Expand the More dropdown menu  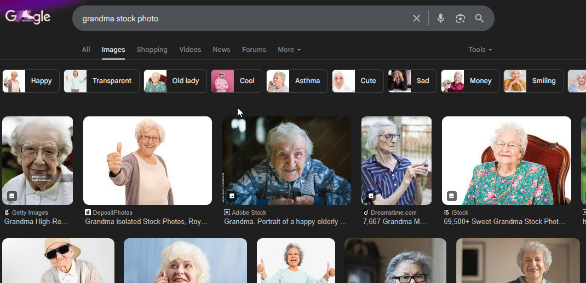[x=289, y=50]
